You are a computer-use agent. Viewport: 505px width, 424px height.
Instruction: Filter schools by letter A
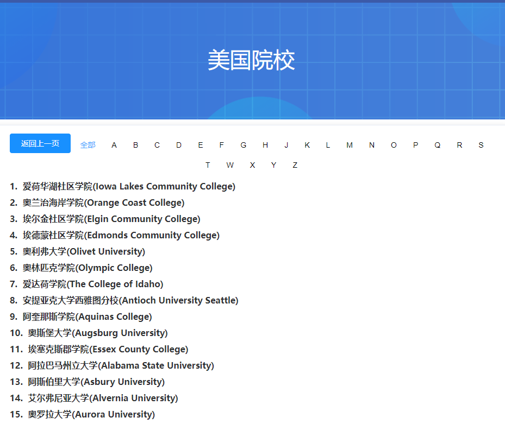coord(114,145)
